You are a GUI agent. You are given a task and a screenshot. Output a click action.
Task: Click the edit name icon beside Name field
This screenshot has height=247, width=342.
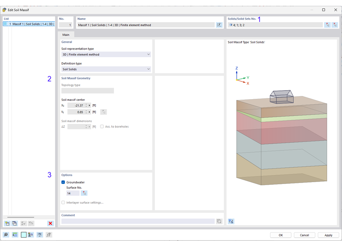coord(219,25)
